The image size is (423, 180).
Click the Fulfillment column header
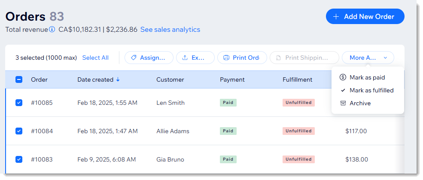click(297, 79)
